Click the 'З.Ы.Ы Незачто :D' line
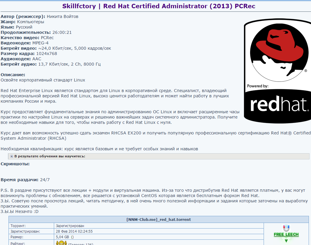 click(19, 211)
